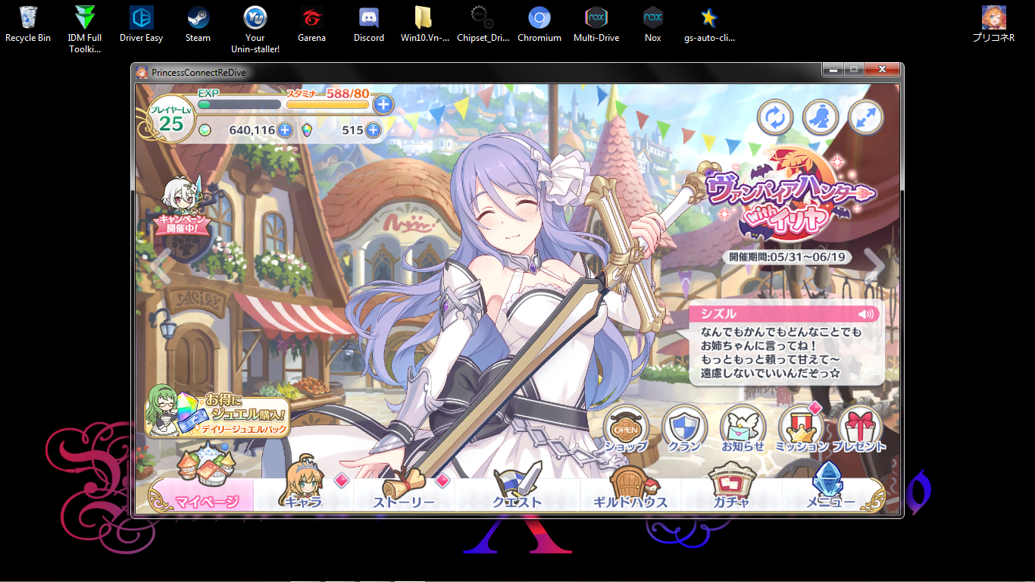
Task: Open the Win10.Vn folder on desktop
Action: point(425,24)
